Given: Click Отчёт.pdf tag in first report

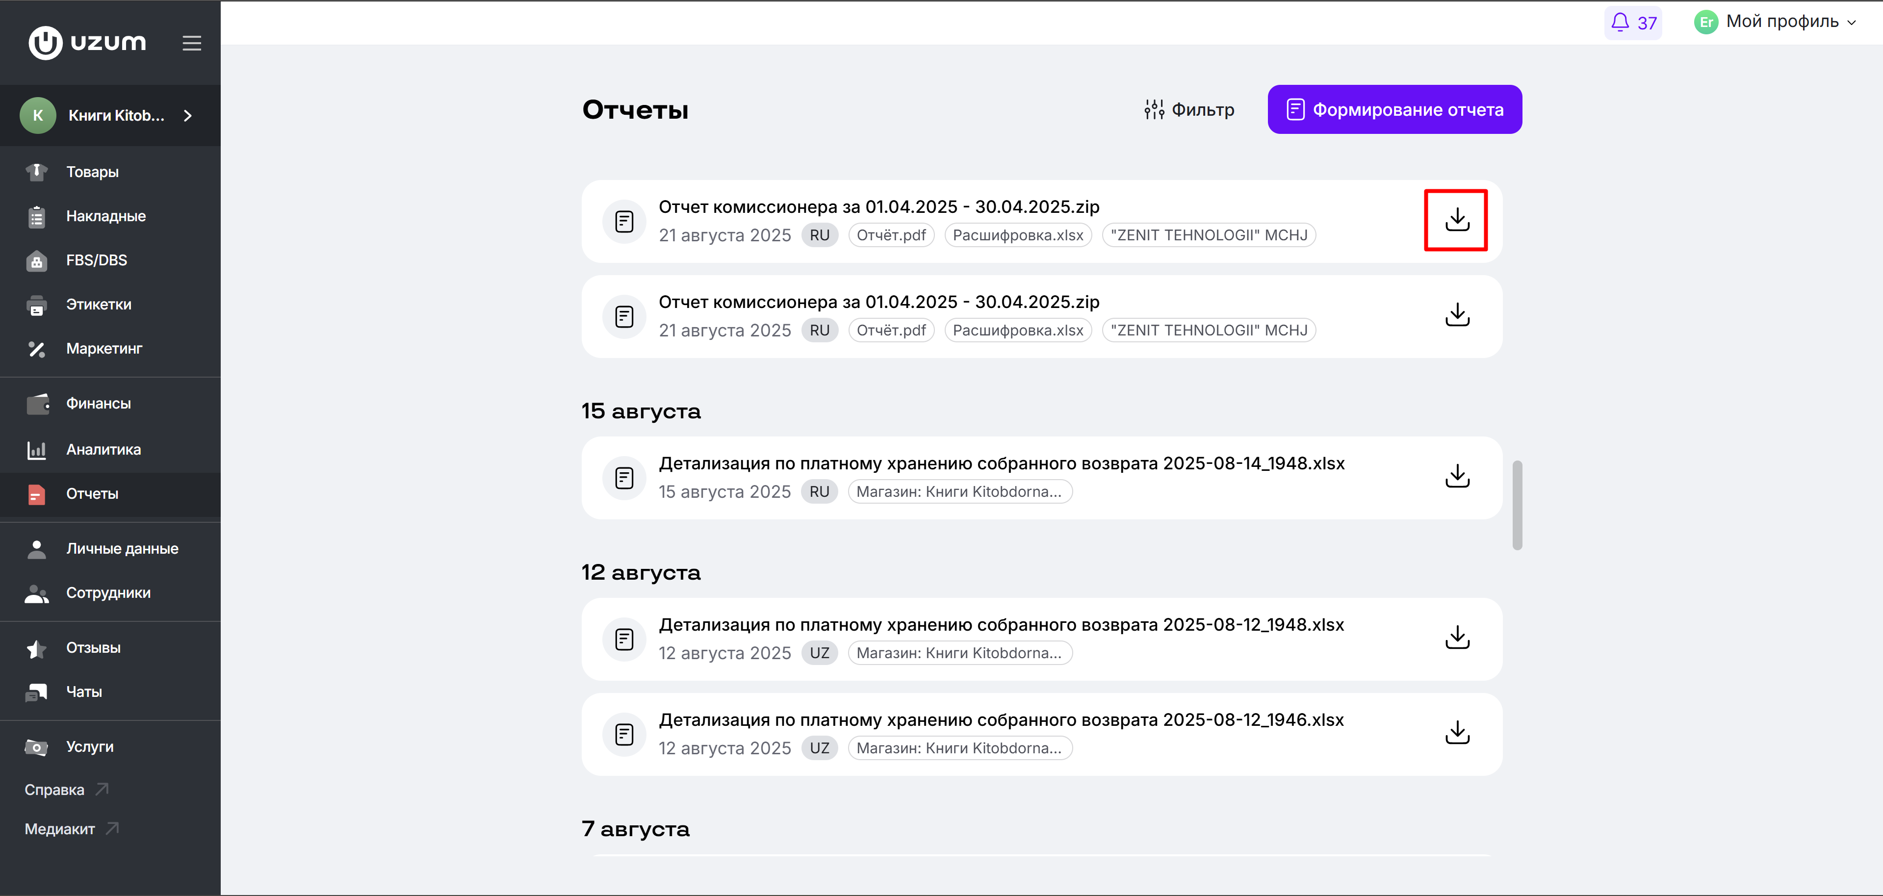Looking at the screenshot, I should click(x=891, y=235).
